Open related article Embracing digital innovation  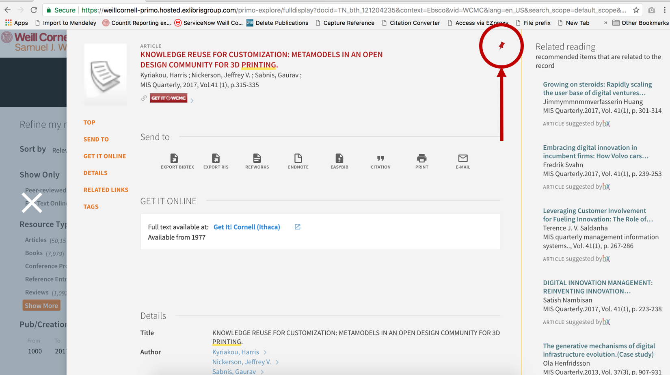[596, 152]
